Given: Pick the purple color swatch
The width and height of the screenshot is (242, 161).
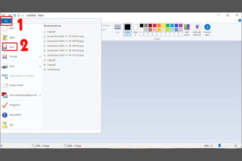Looking at the screenshot, I should (181, 25).
